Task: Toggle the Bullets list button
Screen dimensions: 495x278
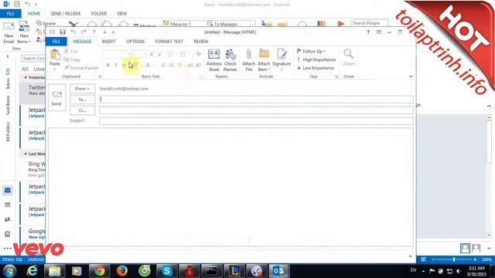Action: tap(171, 54)
